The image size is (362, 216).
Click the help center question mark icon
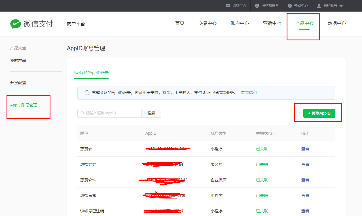click(x=290, y=6)
